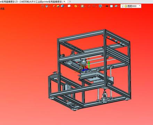The height and width of the screenshot is (125, 153).
Task: Click the first document icon in view toolbar
Action: (42, 6)
